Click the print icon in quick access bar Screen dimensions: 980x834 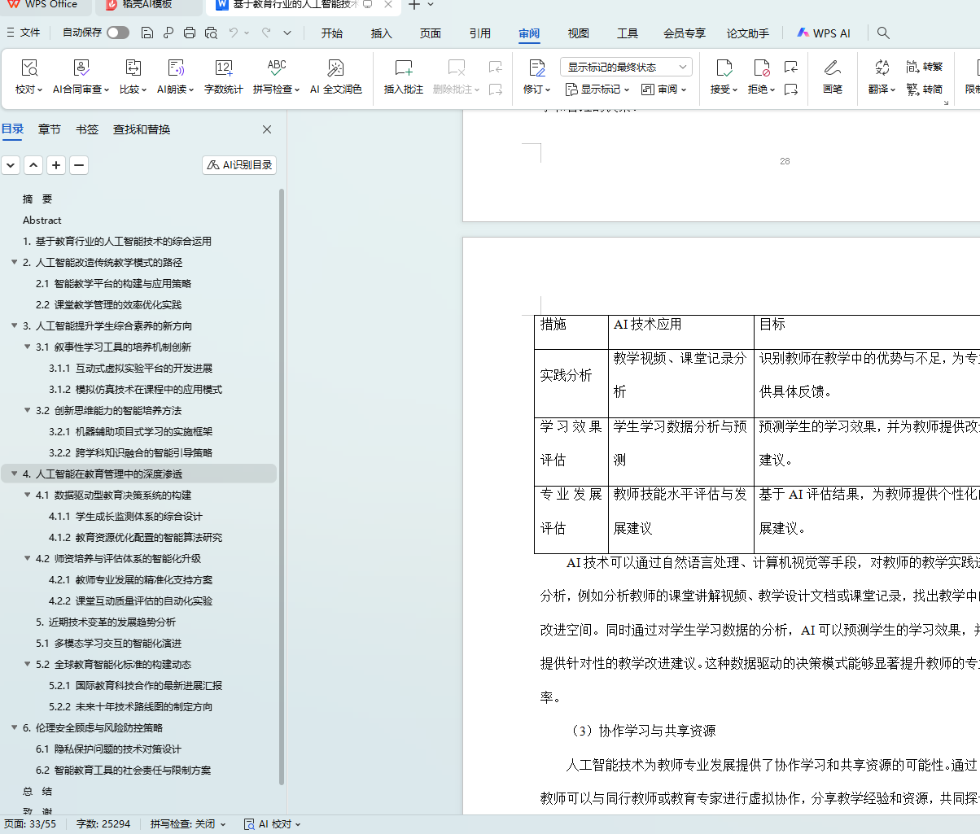pyautogui.click(x=190, y=33)
